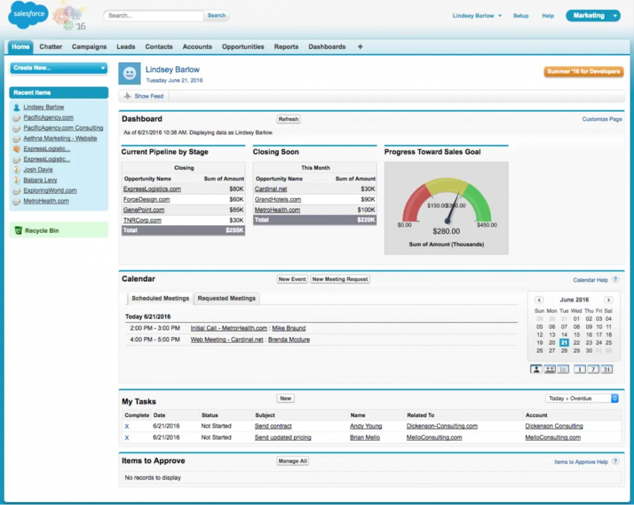Expand the Create New dropdown
634x505 pixels.
[59, 68]
